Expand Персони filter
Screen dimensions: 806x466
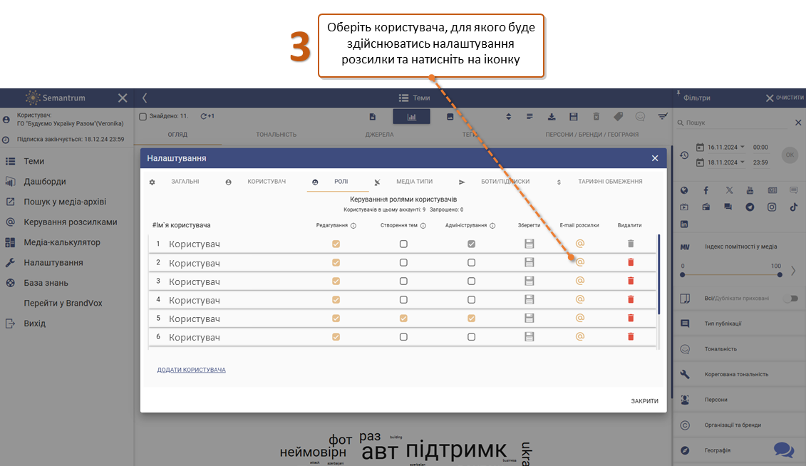point(739,400)
